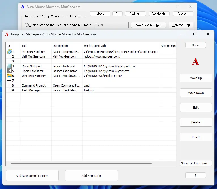217x189 pixels.
Task: Click the Edit button
Action: pyautogui.click(x=196, y=108)
